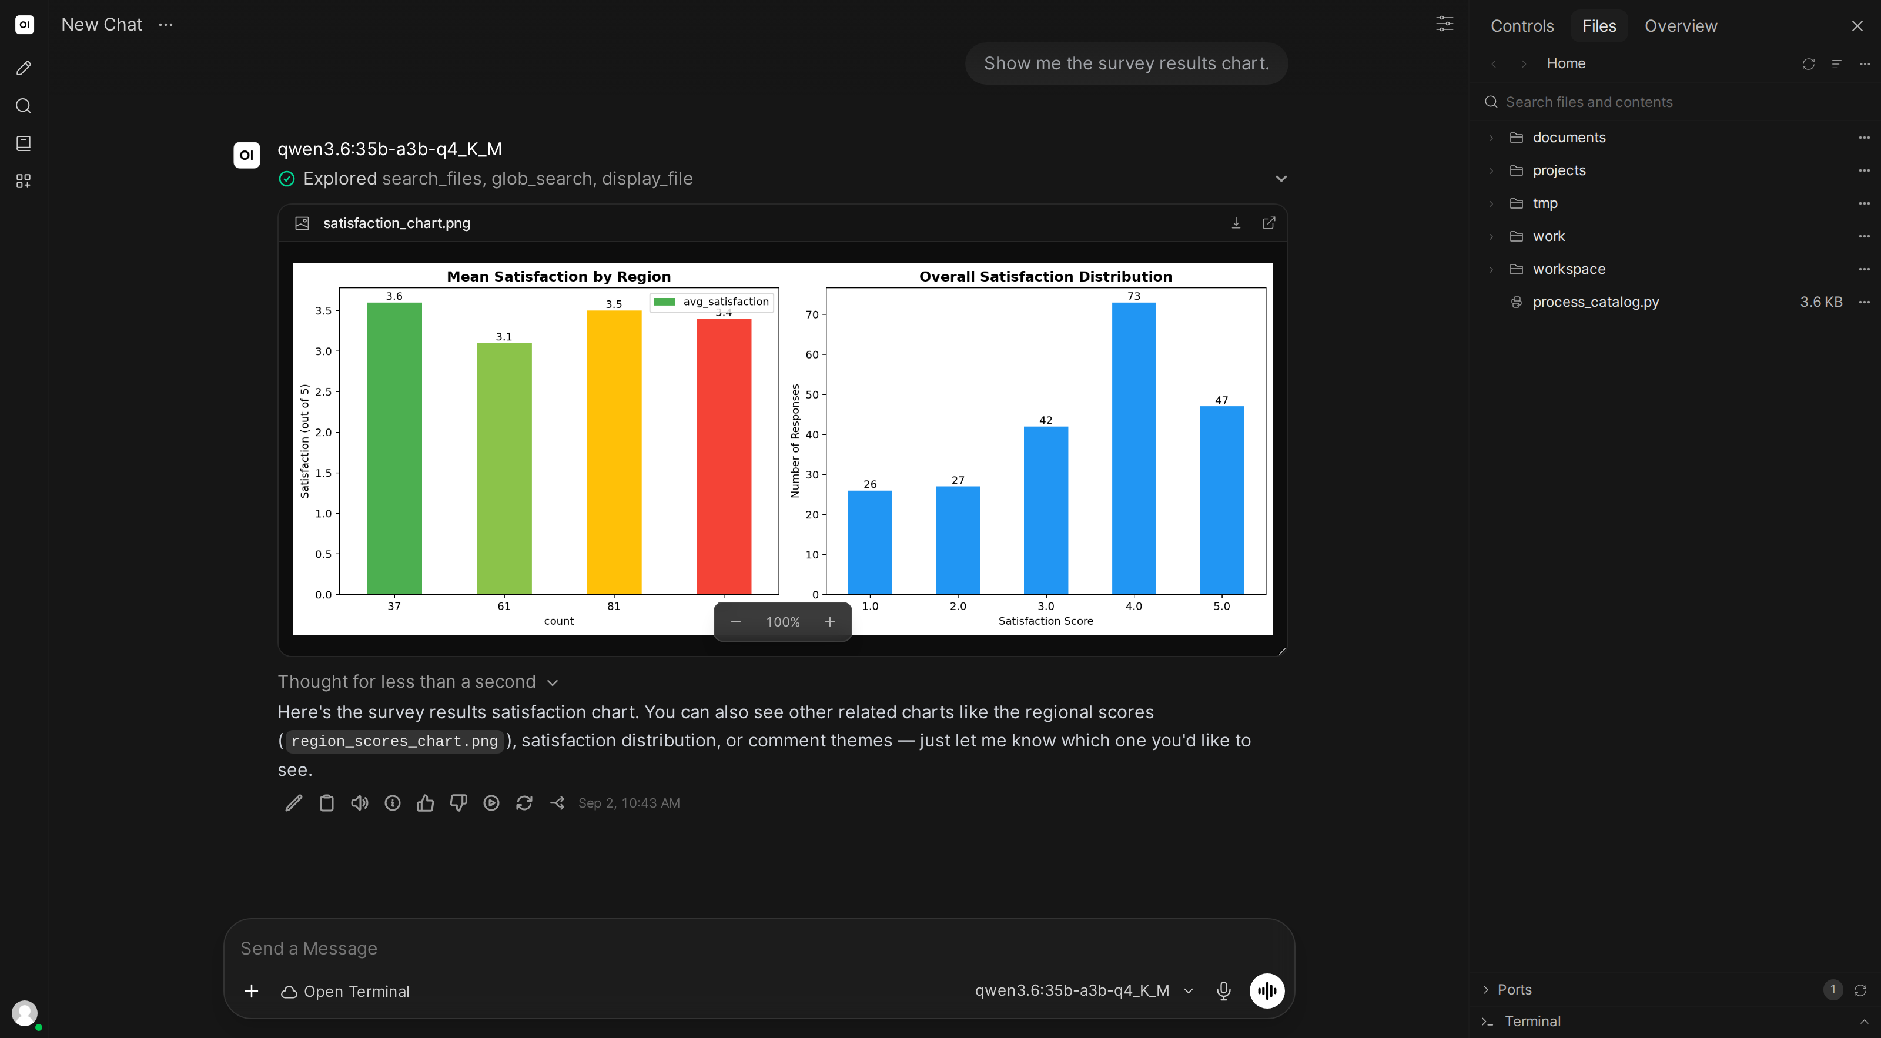Download satisfaction_chart.png
Viewport: 1881px width, 1038px height.
(x=1236, y=223)
